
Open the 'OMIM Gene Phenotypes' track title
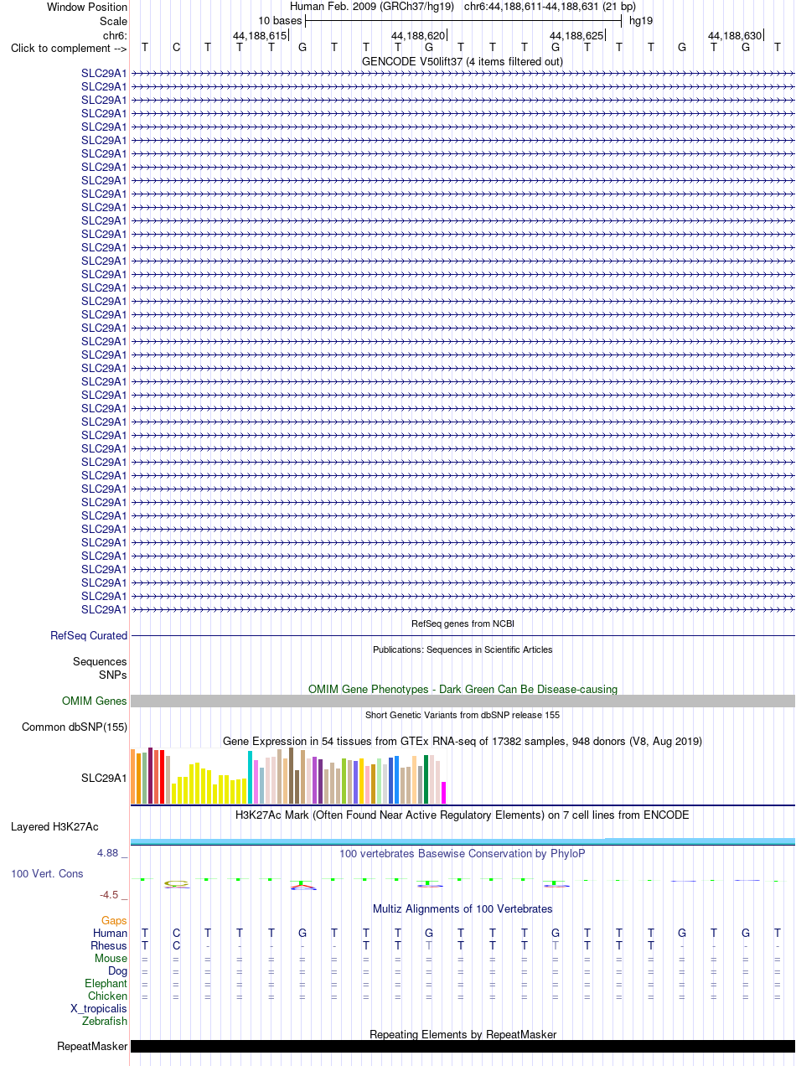[x=463, y=689]
